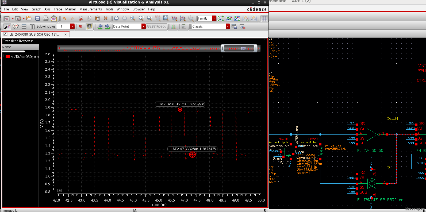Click the Name column header in the legend
The image size is (426, 212).
(x=20, y=47)
